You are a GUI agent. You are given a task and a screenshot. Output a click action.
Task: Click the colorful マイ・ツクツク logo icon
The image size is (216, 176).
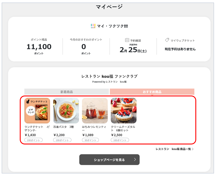point(93,26)
